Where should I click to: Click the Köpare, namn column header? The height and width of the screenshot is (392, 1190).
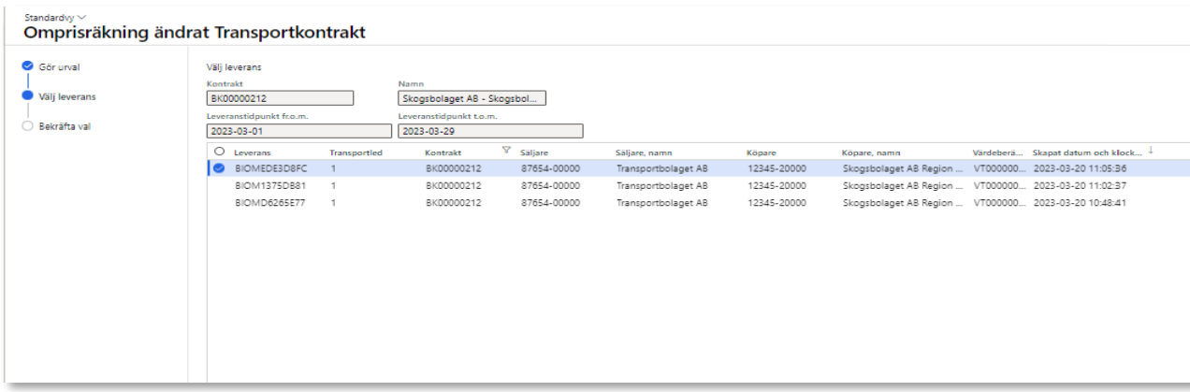[x=871, y=152]
